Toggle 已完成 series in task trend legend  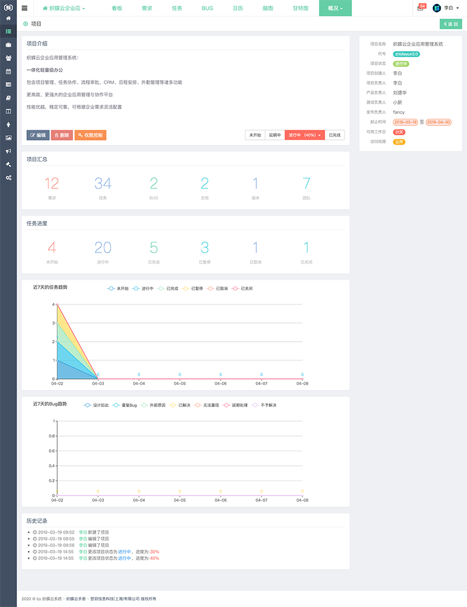pyautogui.click(x=168, y=289)
